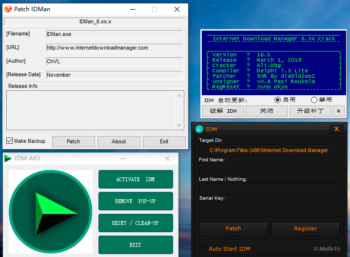Click the Release Info scrollbar down arrow
Image resolution: width=350 pixels, height=257 pixels.
tap(179, 125)
